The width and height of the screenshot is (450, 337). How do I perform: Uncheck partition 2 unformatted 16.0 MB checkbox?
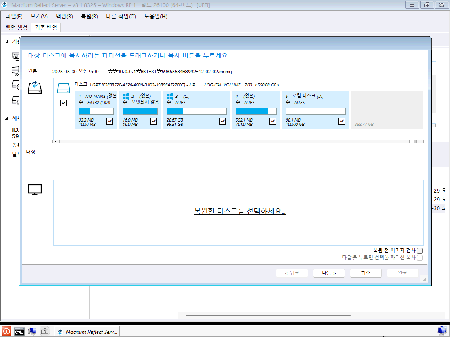(153, 121)
